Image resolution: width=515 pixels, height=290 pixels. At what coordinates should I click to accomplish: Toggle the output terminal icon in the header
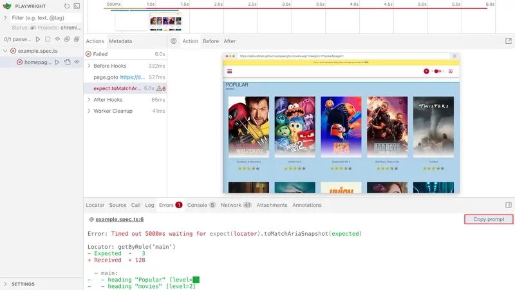(x=77, y=6)
